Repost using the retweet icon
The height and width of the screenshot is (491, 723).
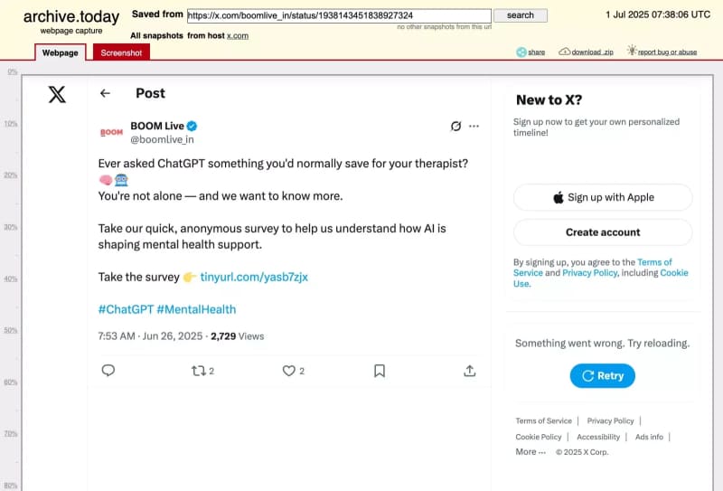[198, 371]
